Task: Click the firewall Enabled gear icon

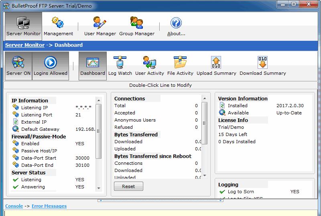Action: 16,143
